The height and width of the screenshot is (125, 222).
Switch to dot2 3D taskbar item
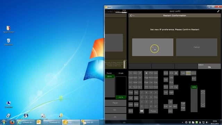tap(89, 122)
